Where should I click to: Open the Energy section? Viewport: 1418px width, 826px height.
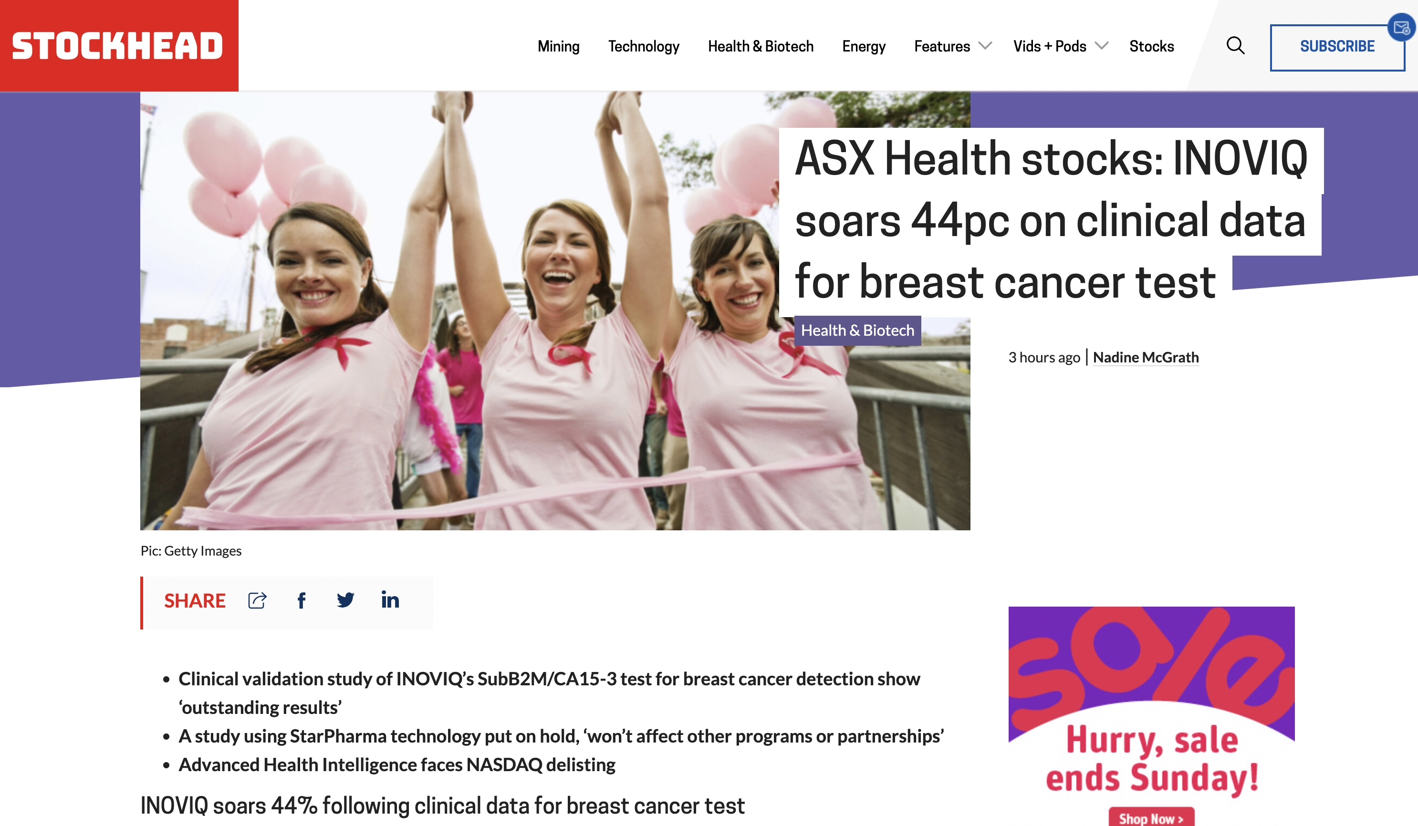coord(864,46)
